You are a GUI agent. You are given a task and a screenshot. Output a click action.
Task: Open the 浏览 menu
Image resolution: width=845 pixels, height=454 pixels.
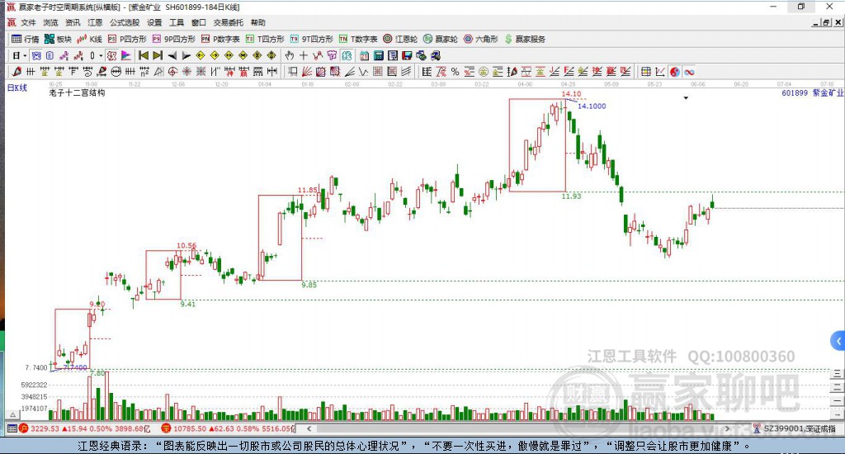[50, 22]
